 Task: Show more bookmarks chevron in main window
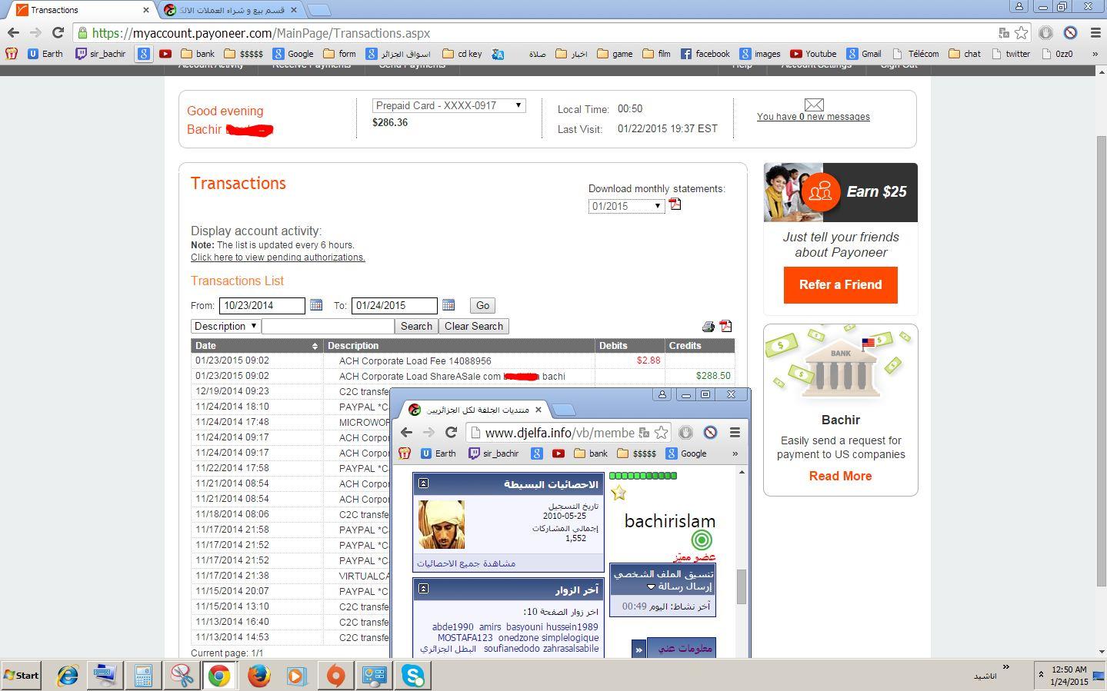pos(1095,54)
